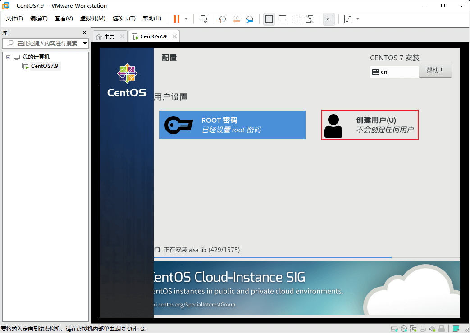Click the home icon on 主页 tab

(99, 36)
